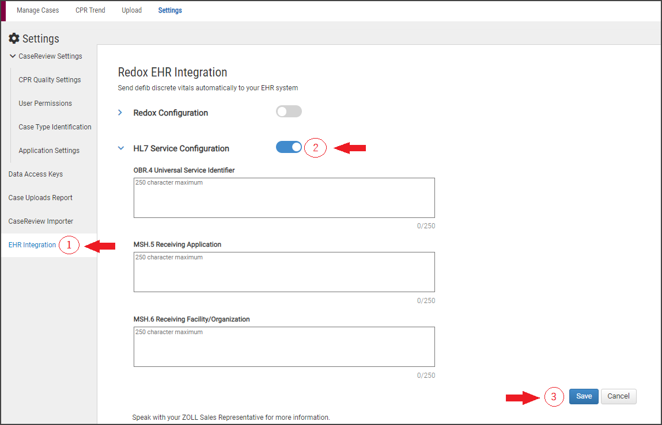Cancel the configuration changes

[619, 396]
